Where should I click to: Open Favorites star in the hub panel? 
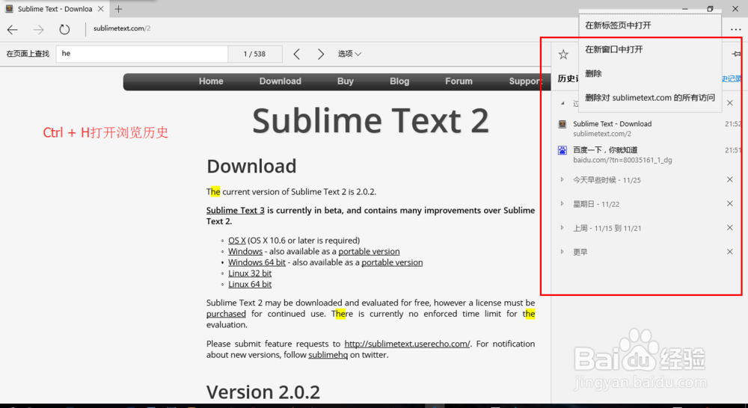coord(563,54)
